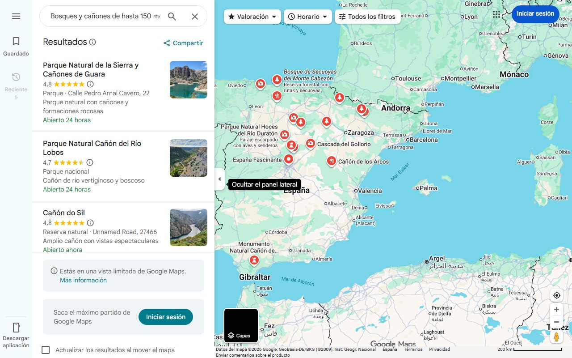The width and height of the screenshot is (572, 358).
Task: Open the Valoración filter dropdown
Action: [252, 16]
